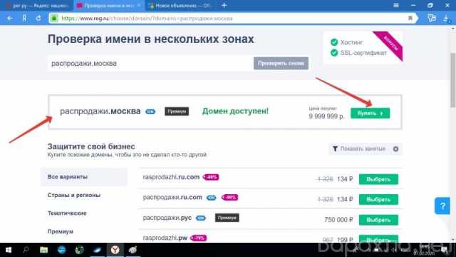Open the page translate icon in the toolbar
Screen dimensions: 456x257
pyautogui.click(x=432, y=19)
